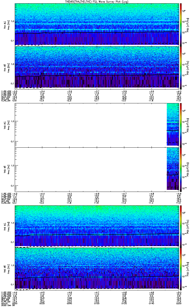191x307 pixels.
Task: Click the 'THE B⊥ freq [Hz]' axis label
Action: pos(7,226)
